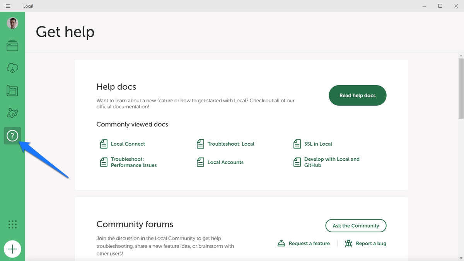464x261 pixels.
Task: Open the SSL in Local doc
Action: coord(318,144)
